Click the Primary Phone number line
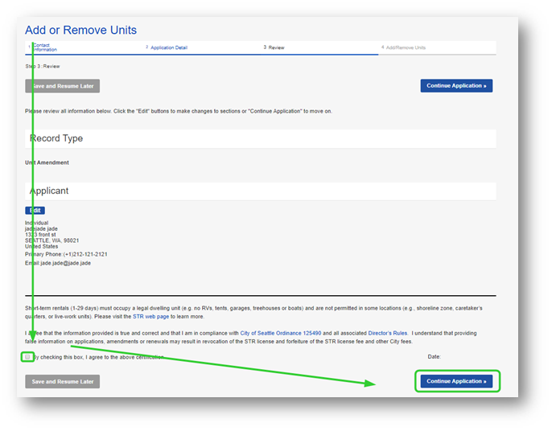This screenshot has height=431, width=552. (x=66, y=254)
